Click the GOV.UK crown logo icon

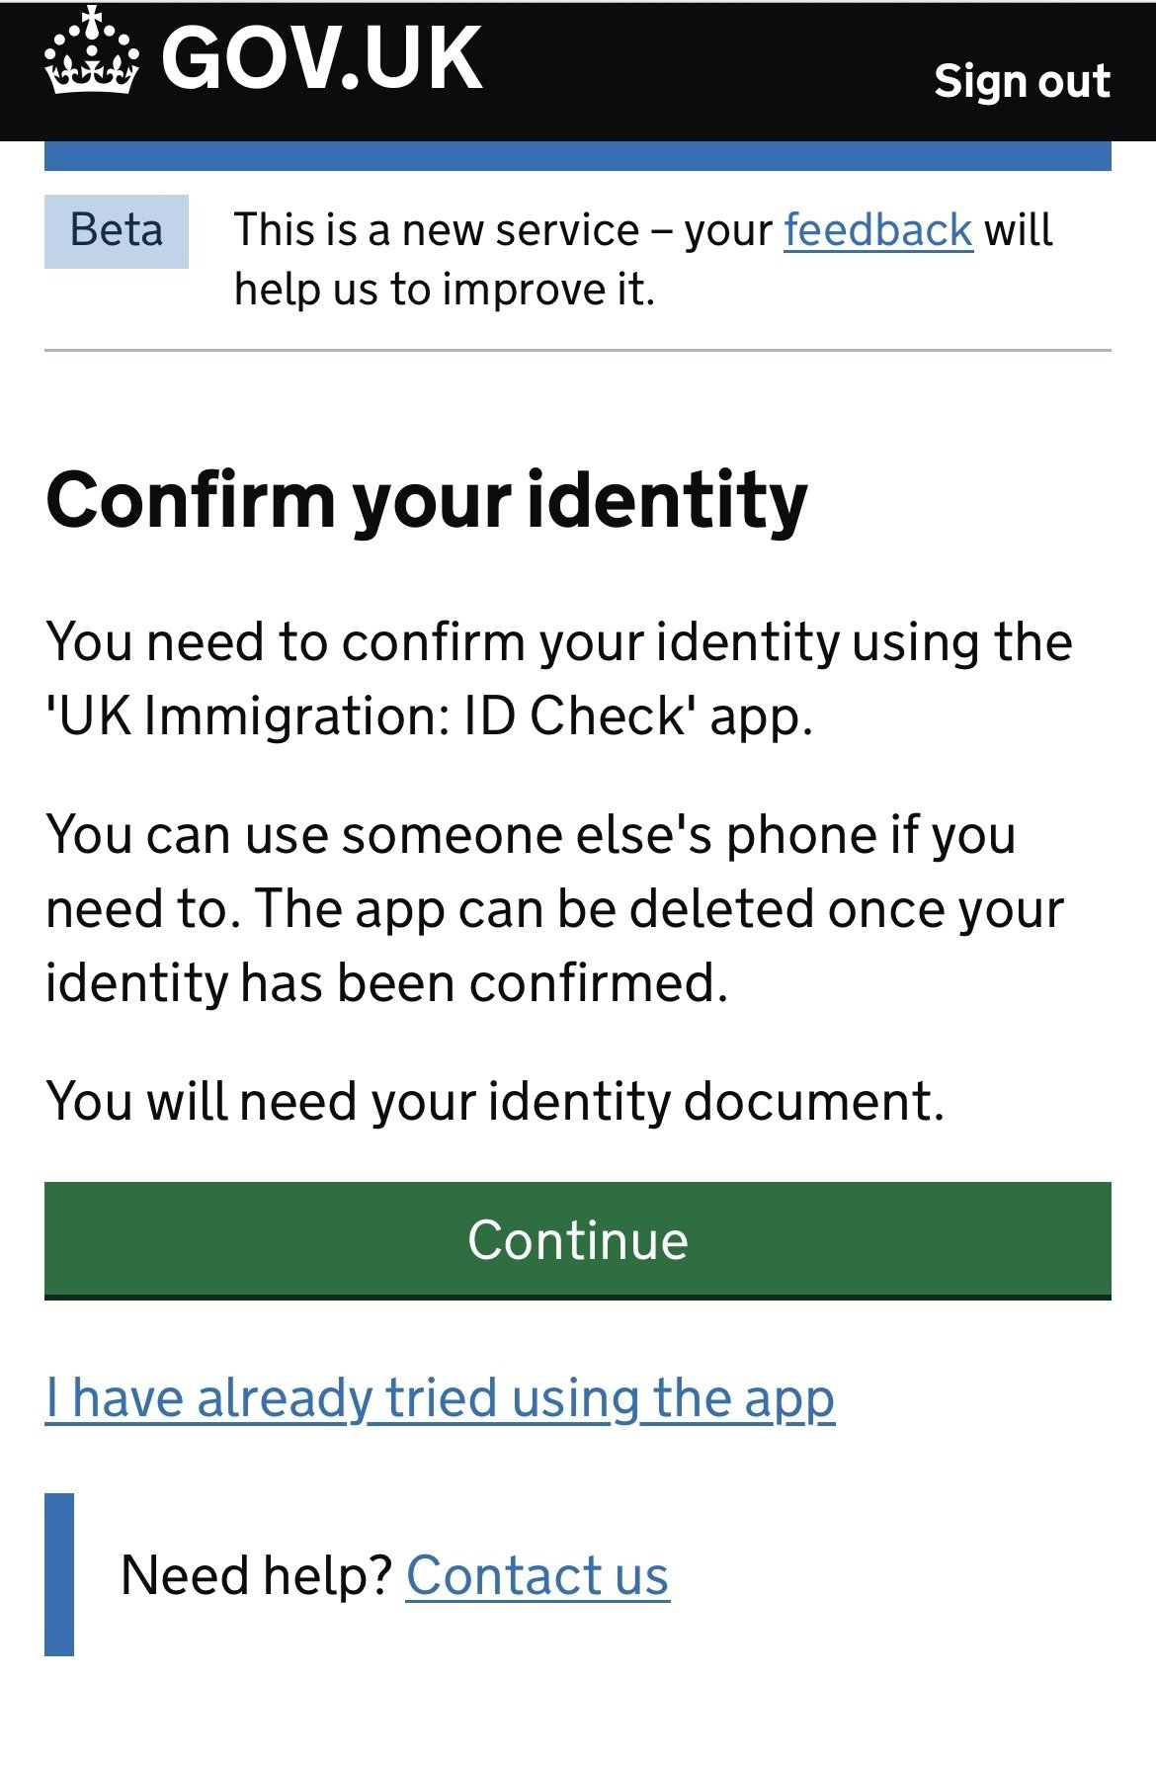click(90, 52)
